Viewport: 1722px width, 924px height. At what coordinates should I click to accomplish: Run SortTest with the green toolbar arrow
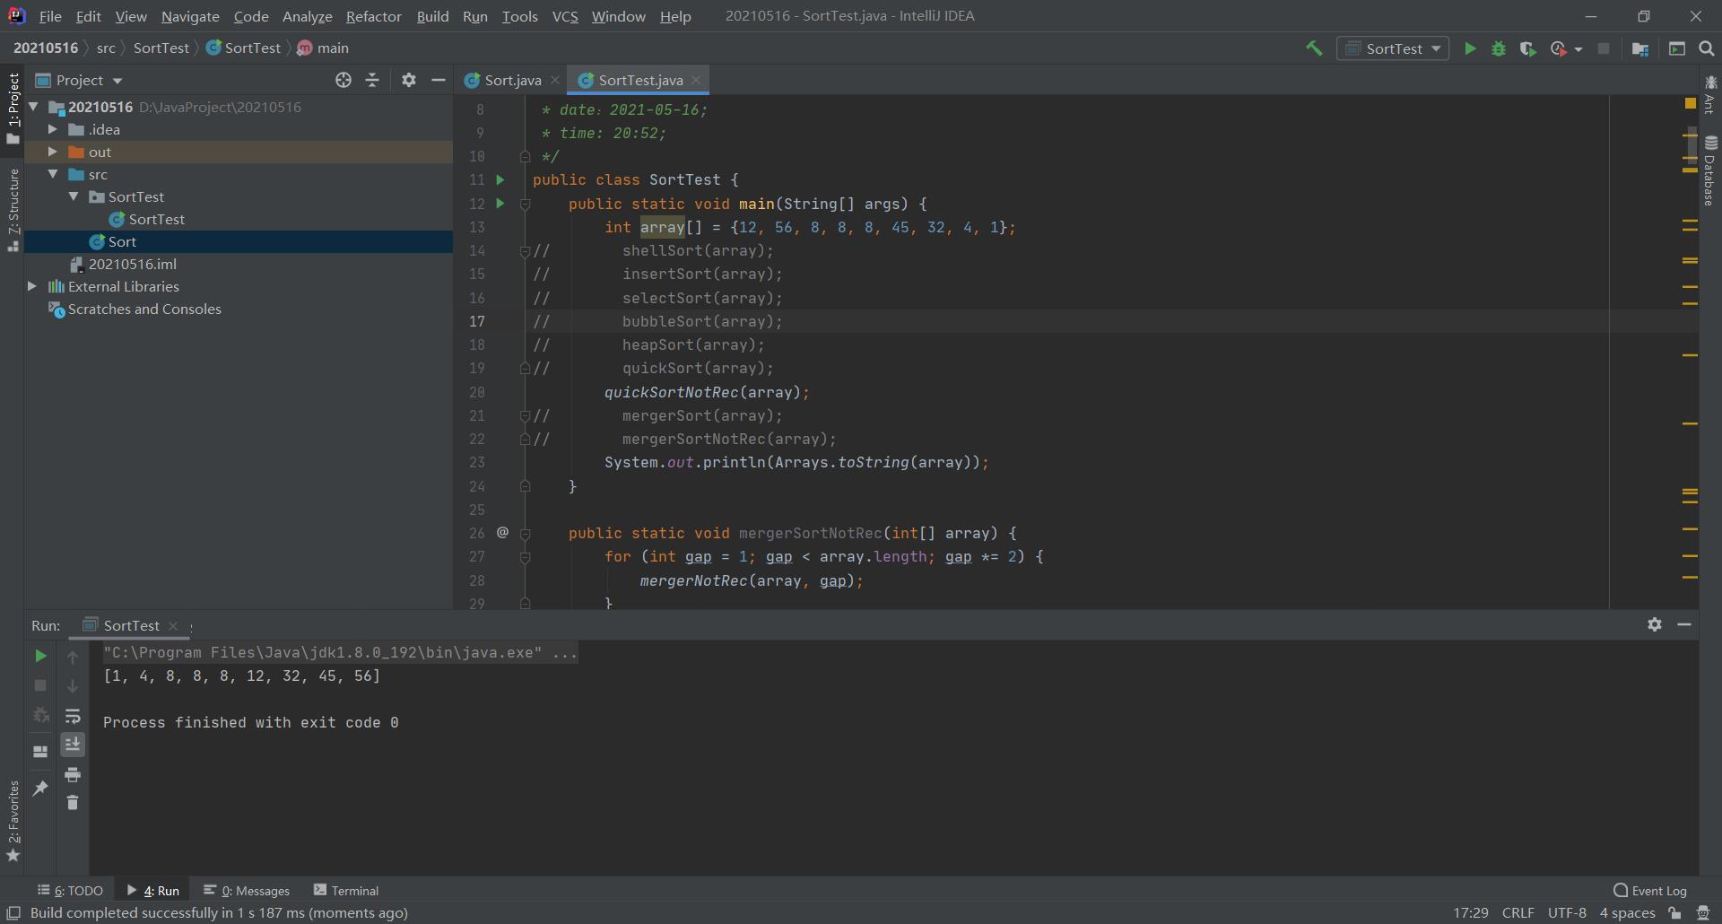click(1470, 48)
